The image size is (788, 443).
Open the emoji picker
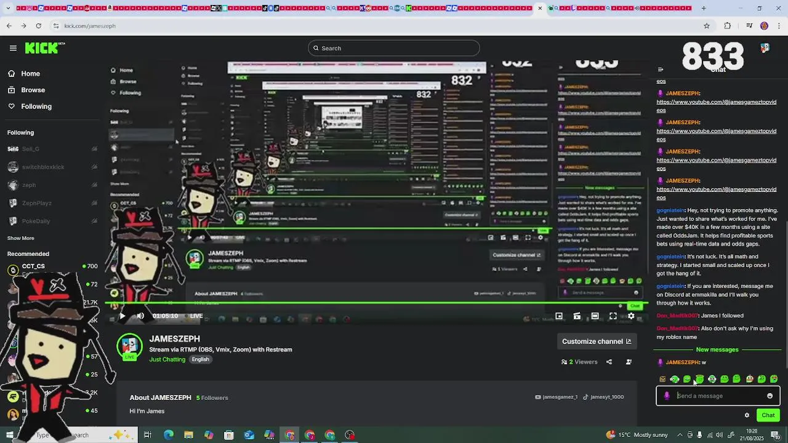770,396
